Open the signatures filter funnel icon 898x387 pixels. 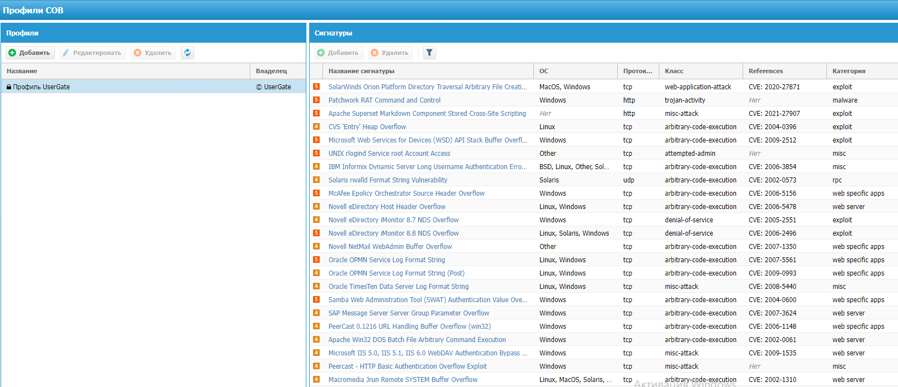coord(430,53)
